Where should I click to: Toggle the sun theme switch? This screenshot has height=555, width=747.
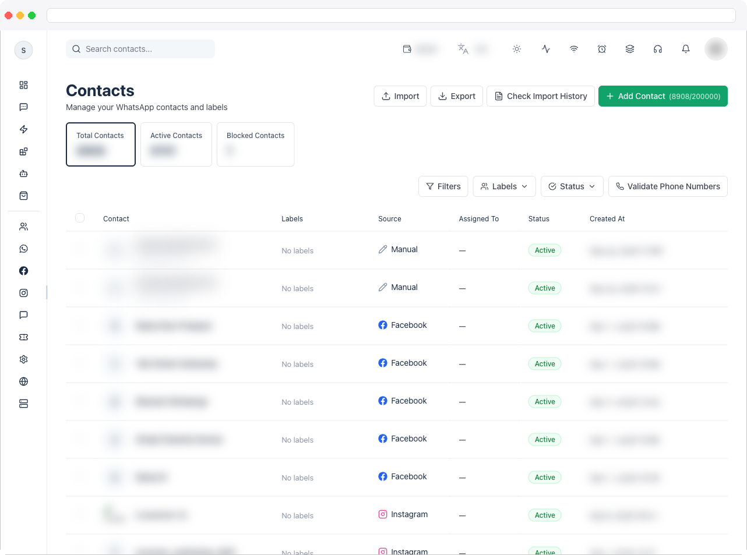[x=517, y=49]
